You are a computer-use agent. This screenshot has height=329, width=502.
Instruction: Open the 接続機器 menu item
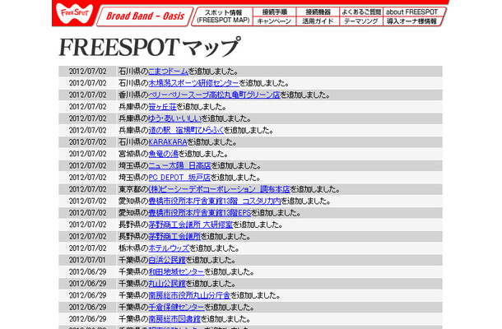(318, 12)
